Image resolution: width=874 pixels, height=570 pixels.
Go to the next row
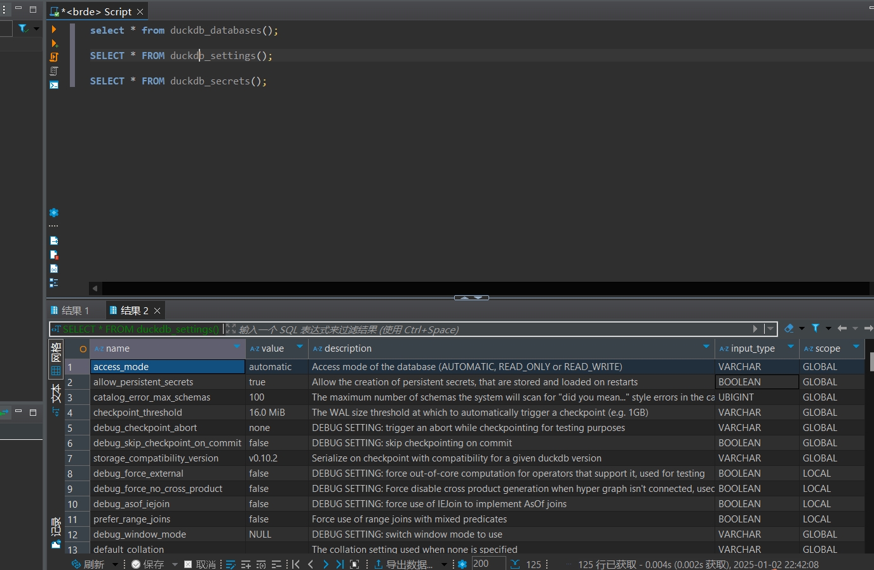pos(326,564)
